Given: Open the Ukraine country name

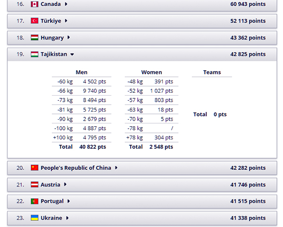Looking at the screenshot, I should click(x=51, y=218).
